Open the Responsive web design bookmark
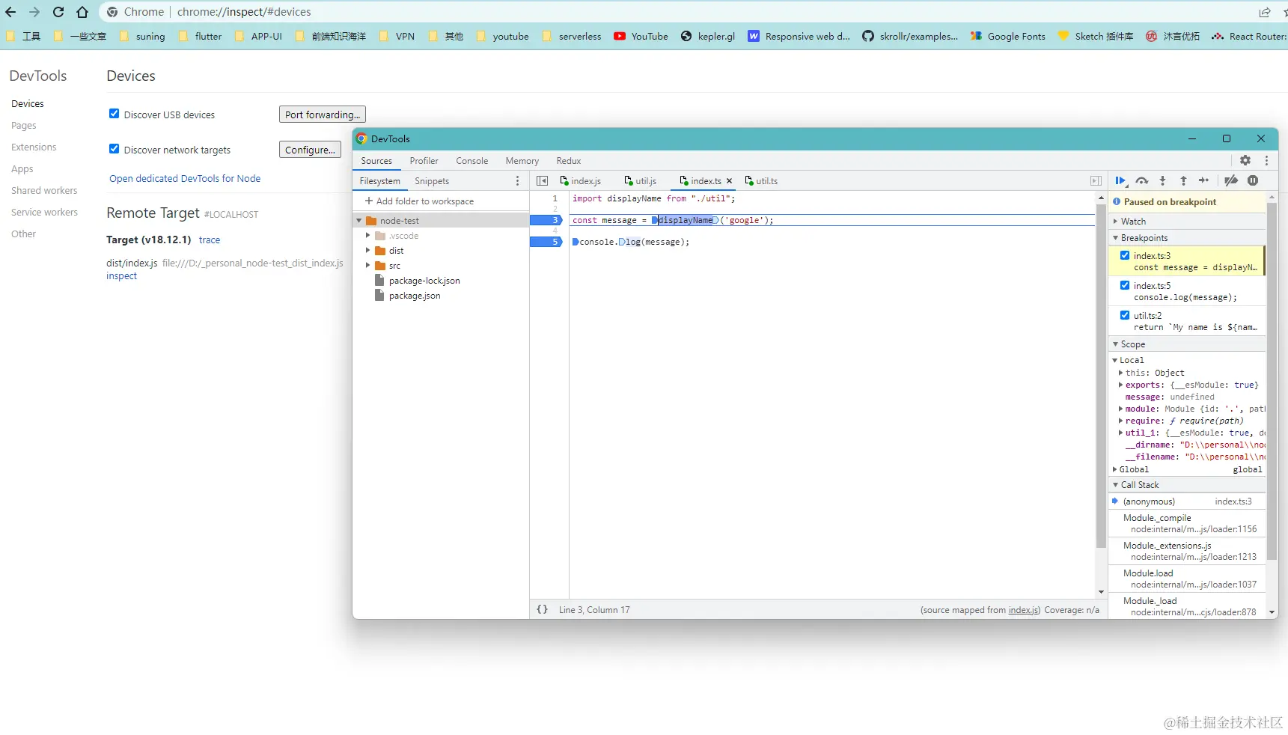 tap(799, 36)
